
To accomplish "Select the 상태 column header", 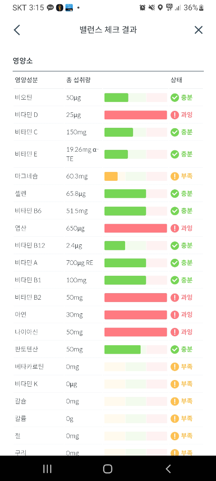I will (176, 80).
